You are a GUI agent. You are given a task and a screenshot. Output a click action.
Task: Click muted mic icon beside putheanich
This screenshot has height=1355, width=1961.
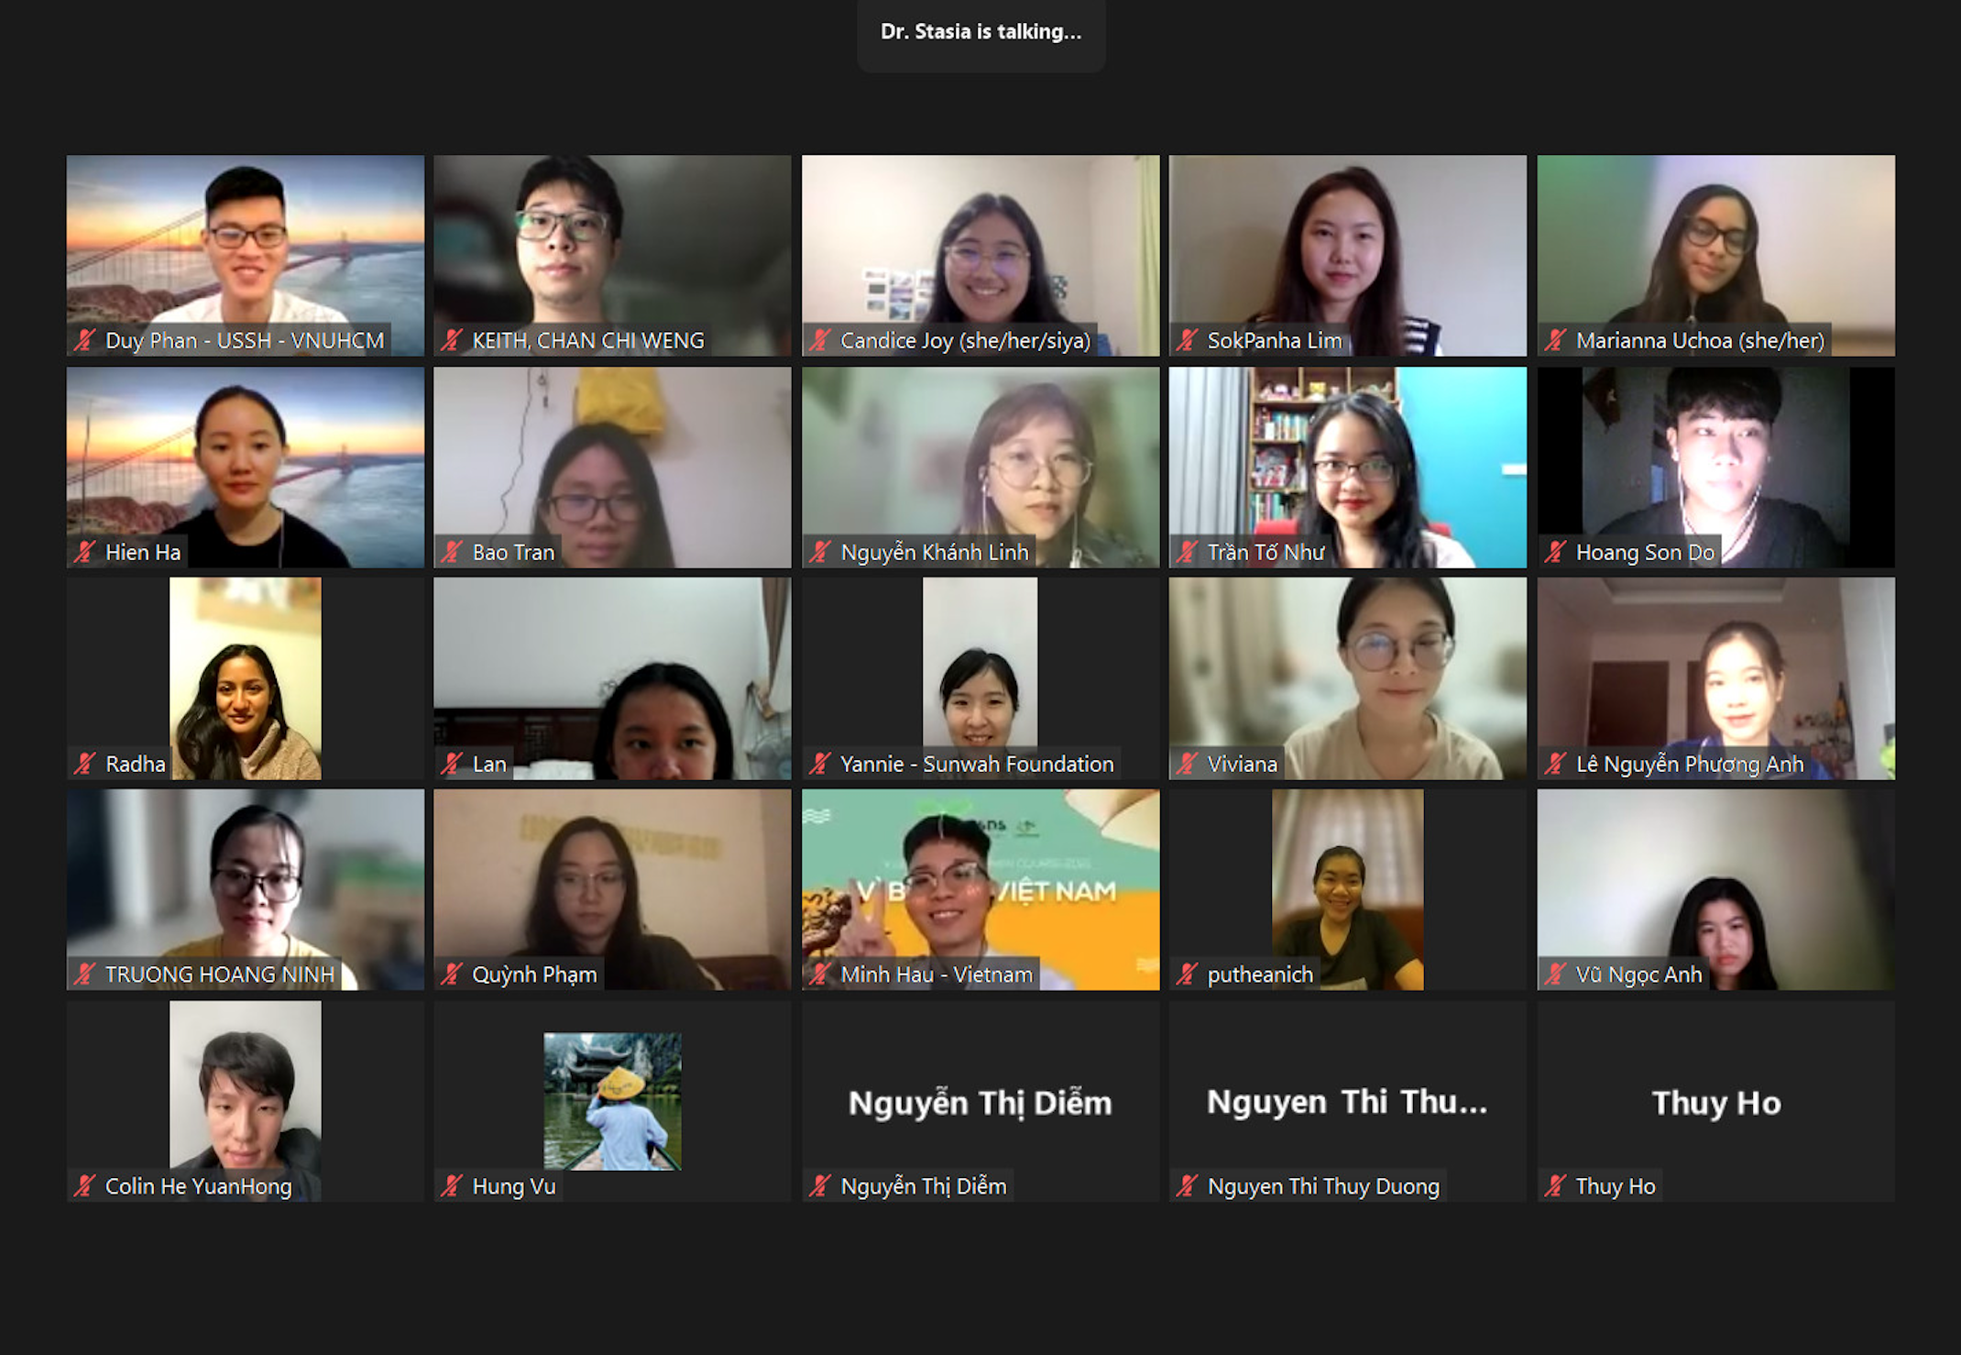[x=1188, y=975]
